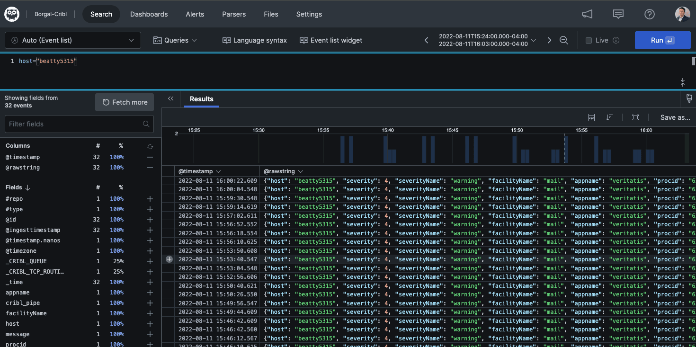Click the Filter fields input box
Screen dimensions: 696x347
pyautogui.click(x=76, y=124)
